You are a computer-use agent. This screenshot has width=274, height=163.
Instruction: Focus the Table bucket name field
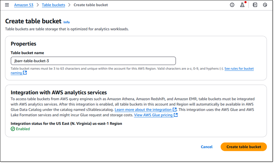tap(93, 61)
